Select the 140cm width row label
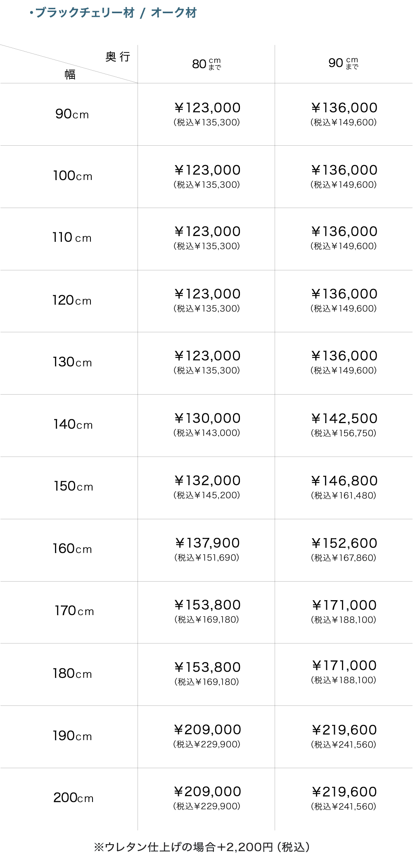Viewport: 413px width, 866px height. 73,424
